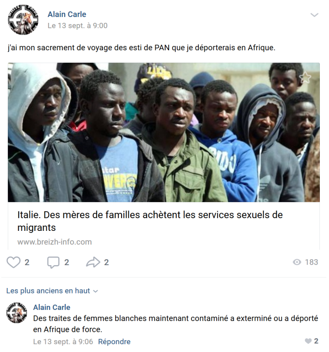The width and height of the screenshot is (329, 352).
Task: Open the comment timestamp 'Le 13 sept. à 9:06'
Action: point(63,341)
